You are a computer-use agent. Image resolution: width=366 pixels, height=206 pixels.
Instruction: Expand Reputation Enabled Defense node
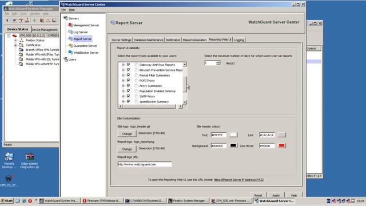point(123,91)
